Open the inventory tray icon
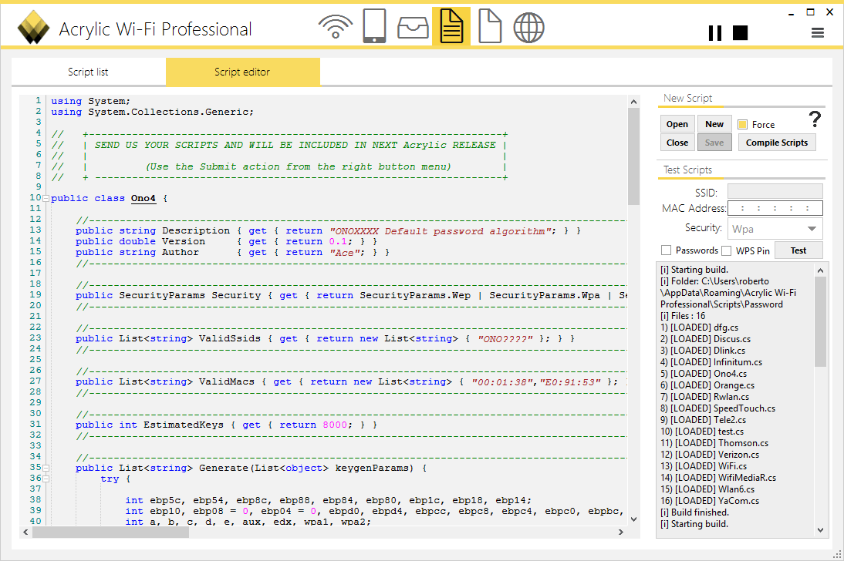The width and height of the screenshot is (844, 561). click(x=413, y=28)
